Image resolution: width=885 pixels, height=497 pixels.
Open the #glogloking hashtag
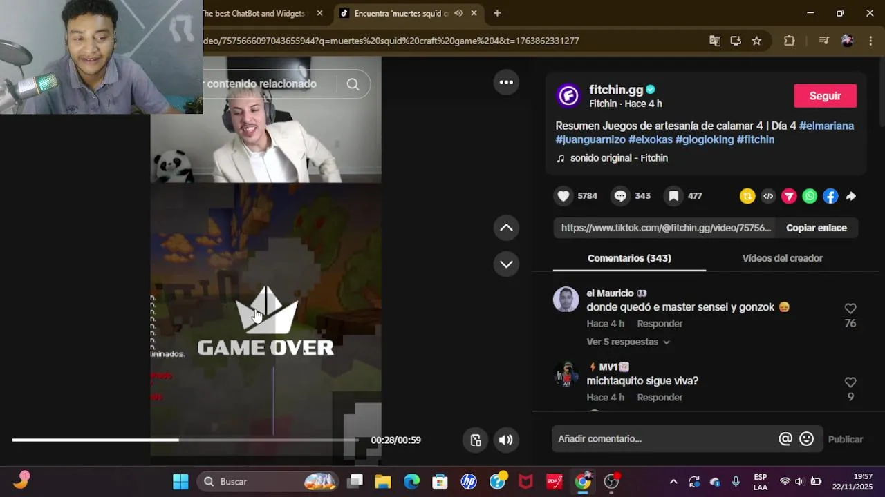click(705, 139)
